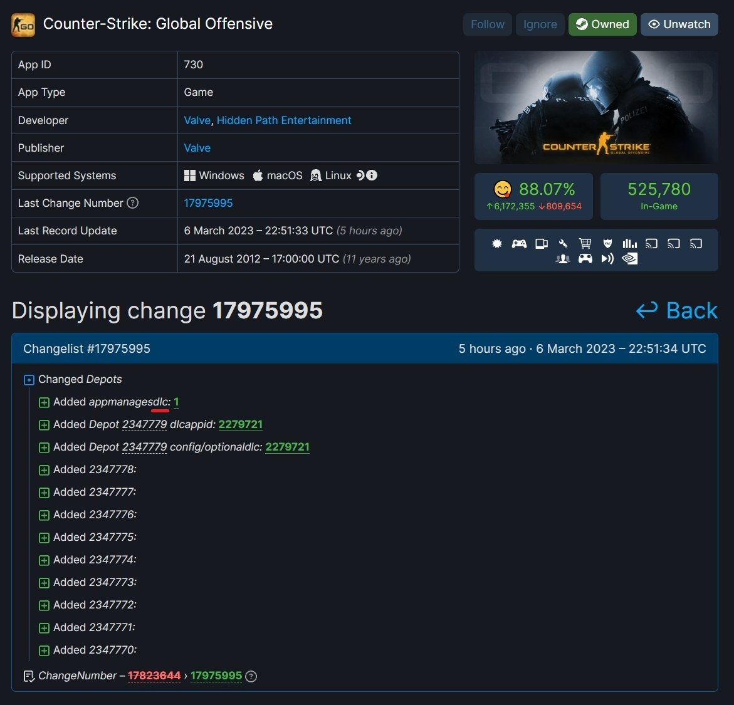The height and width of the screenshot is (705, 734).
Task: Click the Apple macOS logo
Action: pyautogui.click(x=258, y=175)
